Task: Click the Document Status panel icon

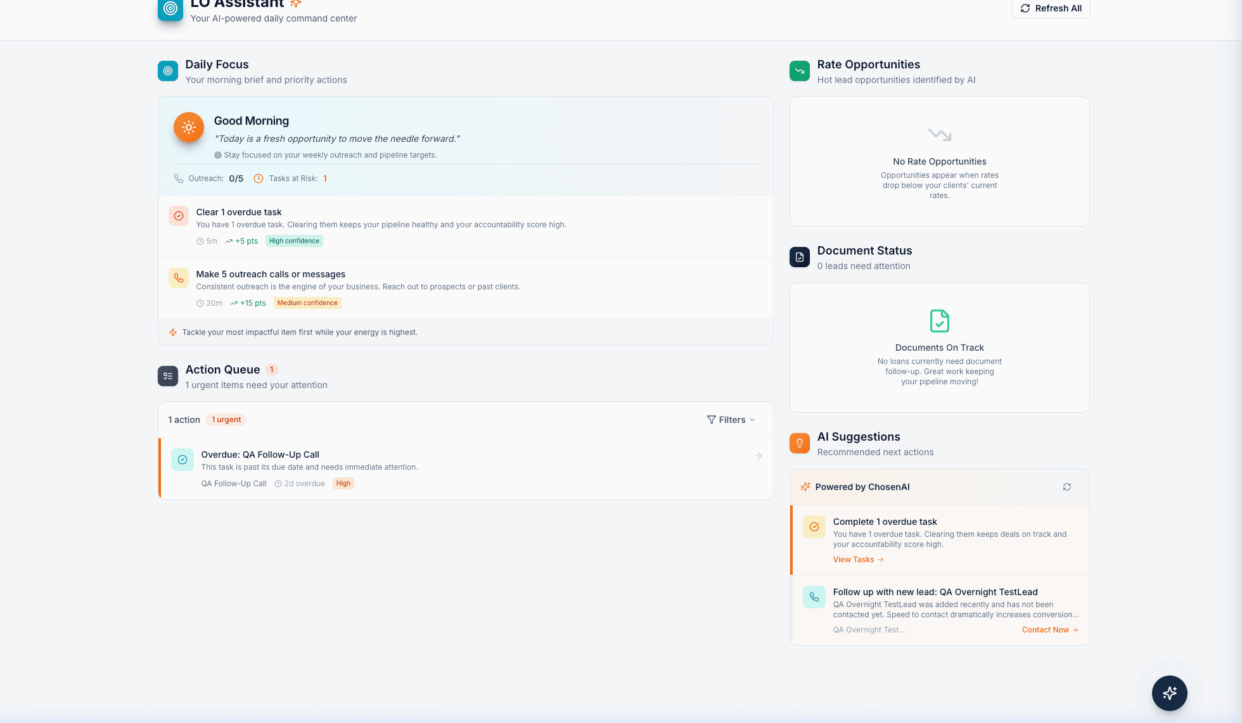Action: point(799,257)
